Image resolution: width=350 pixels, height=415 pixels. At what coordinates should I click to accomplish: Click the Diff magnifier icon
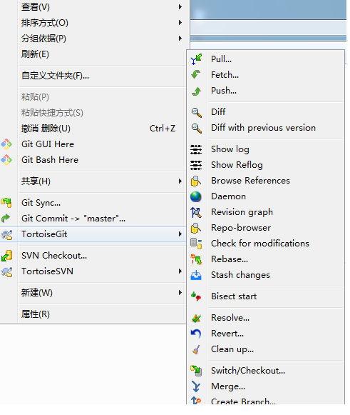(196, 112)
